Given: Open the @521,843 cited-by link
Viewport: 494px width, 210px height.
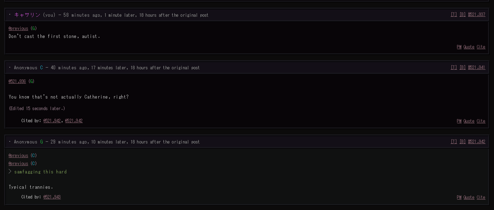Looking at the screenshot, I should pos(52,197).
